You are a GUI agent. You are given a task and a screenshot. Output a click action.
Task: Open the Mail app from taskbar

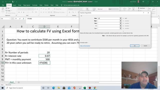69,88
